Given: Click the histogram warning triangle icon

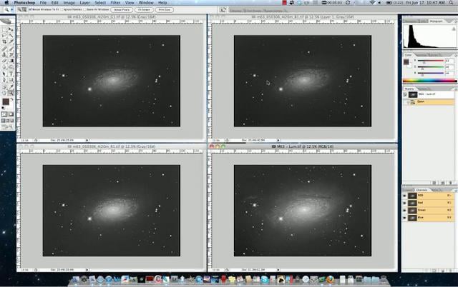Looking at the screenshot, I should 454,29.
